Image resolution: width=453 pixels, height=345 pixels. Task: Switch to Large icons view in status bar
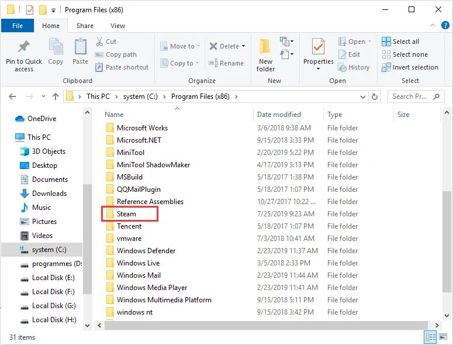pyautogui.click(x=443, y=337)
